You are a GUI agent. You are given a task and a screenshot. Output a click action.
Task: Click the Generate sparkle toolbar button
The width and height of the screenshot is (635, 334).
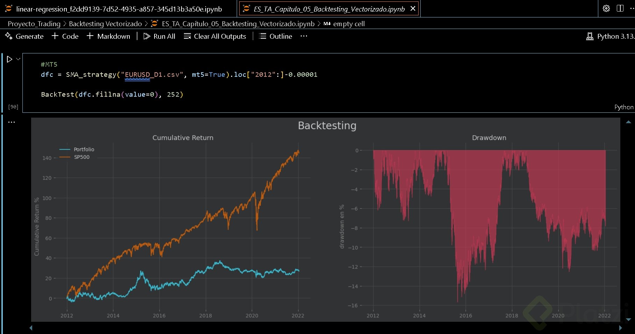(x=24, y=36)
